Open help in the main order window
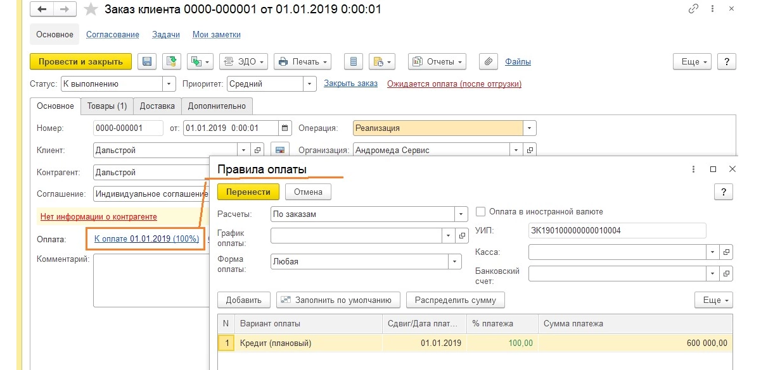 pyautogui.click(x=727, y=61)
